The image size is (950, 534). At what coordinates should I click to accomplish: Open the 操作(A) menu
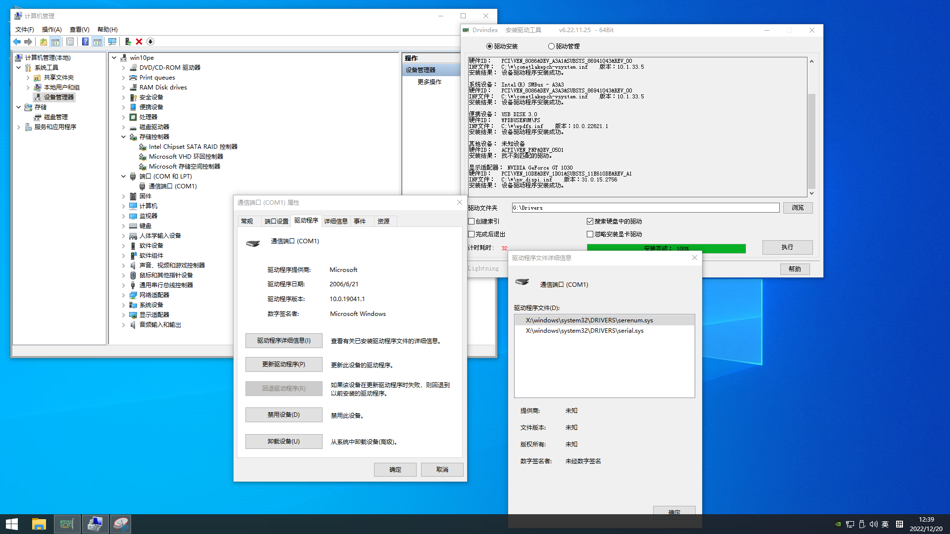click(x=51, y=30)
